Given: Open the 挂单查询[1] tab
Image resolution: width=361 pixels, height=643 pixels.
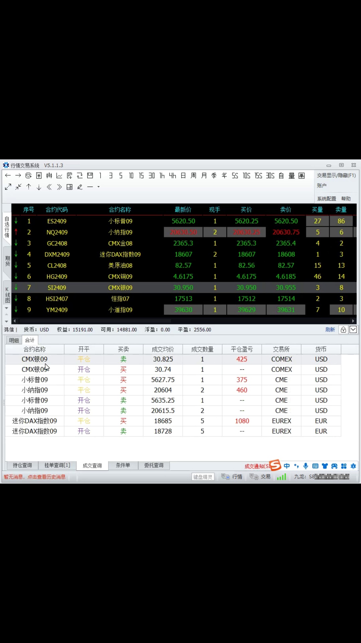Looking at the screenshot, I should point(57,466).
